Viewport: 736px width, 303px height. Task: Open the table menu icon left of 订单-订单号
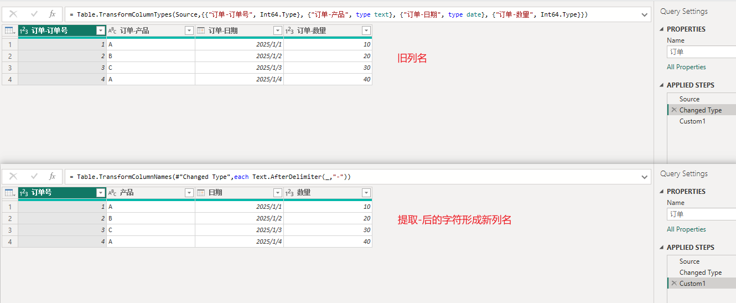[9, 31]
